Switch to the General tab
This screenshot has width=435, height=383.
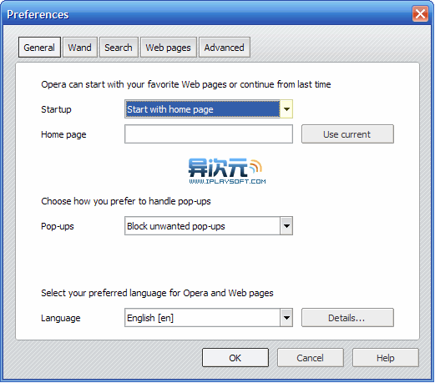(39, 48)
